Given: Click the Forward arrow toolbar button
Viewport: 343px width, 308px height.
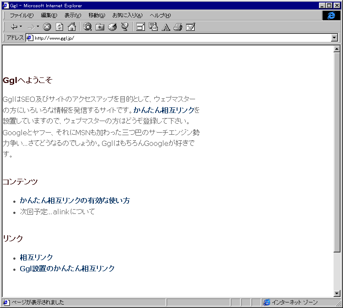Looking at the screenshot, I should coord(31,27).
